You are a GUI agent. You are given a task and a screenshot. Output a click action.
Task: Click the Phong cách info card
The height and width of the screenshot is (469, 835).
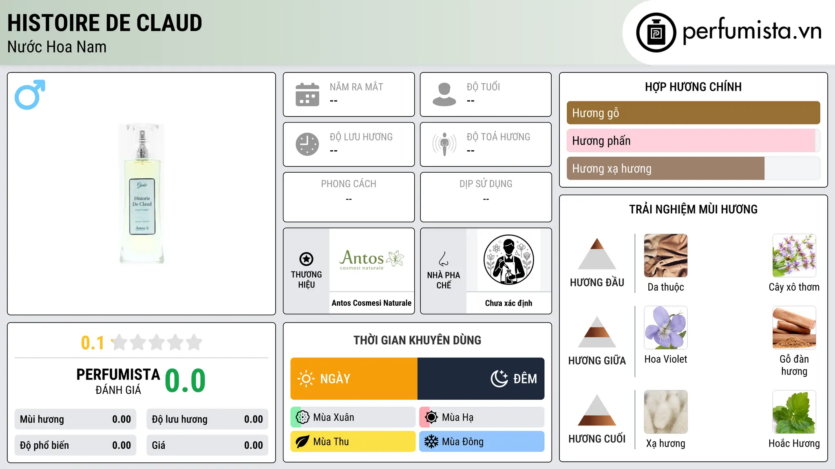[349, 197]
